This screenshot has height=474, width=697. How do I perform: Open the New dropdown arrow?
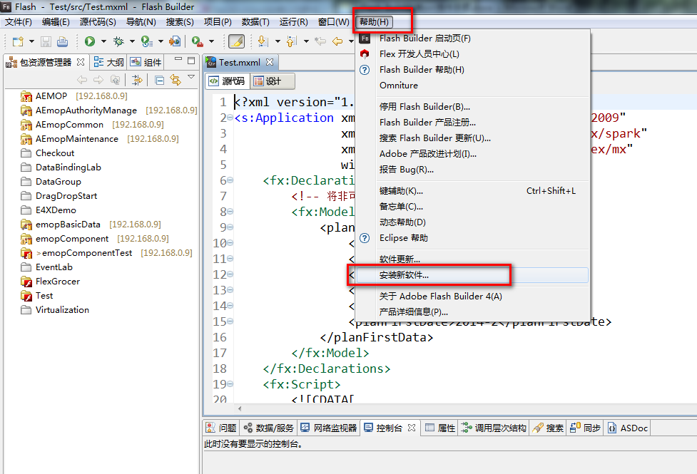pos(31,41)
